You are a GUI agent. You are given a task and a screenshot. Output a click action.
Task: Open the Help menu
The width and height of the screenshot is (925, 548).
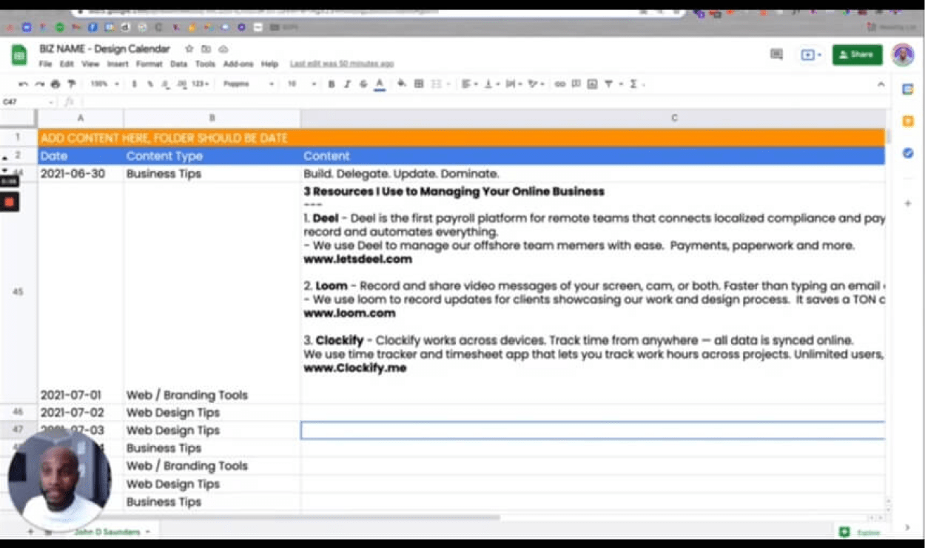(269, 64)
